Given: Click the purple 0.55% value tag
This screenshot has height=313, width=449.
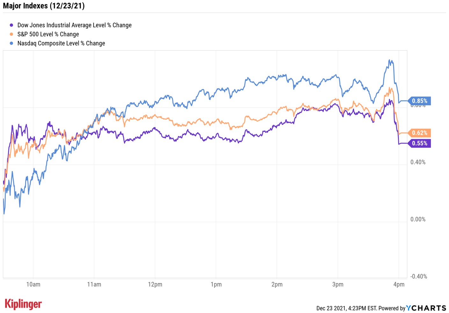Looking at the screenshot, I should tap(419, 143).
